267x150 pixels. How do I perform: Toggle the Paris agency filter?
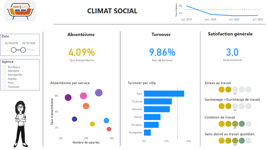click(5, 83)
